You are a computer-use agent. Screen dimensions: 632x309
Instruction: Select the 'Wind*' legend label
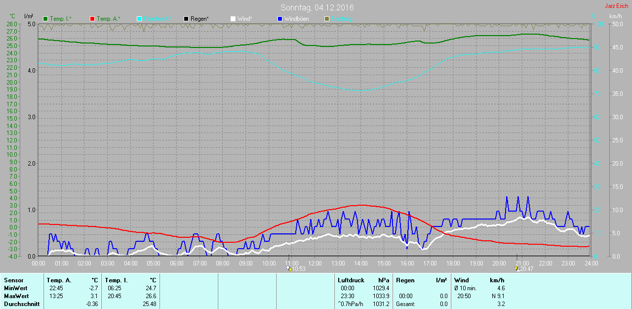click(x=245, y=19)
